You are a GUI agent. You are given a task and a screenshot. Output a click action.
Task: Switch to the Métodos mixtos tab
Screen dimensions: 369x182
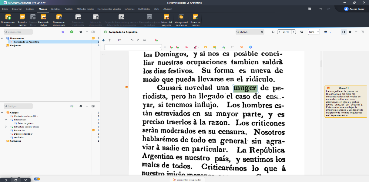(85, 9)
